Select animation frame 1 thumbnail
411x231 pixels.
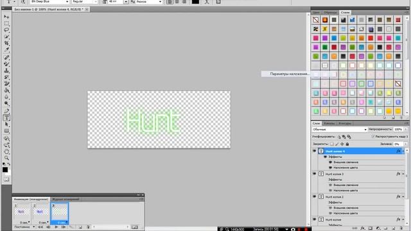click(x=22, y=212)
